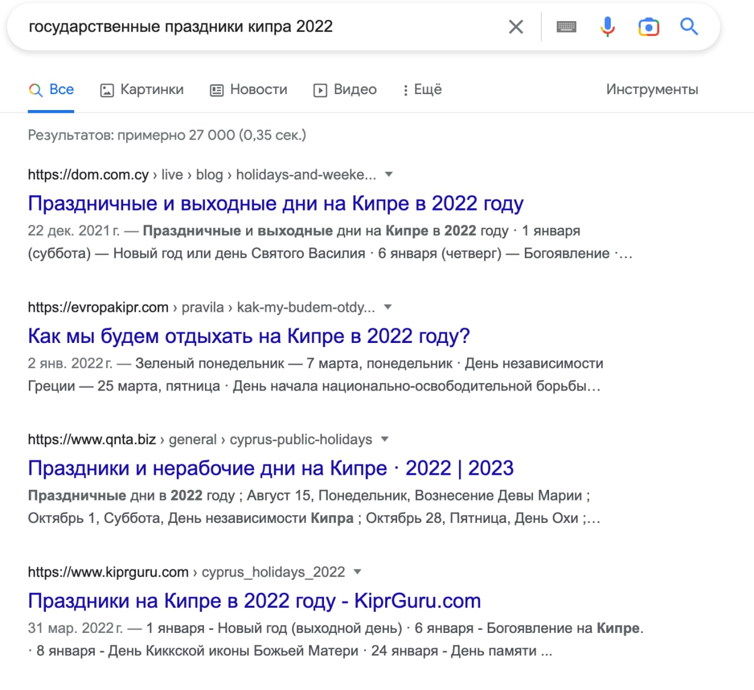Open the Новости results tab
This screenshot has width=754, height=690.
pyautogui.click(x=249, y=90)
